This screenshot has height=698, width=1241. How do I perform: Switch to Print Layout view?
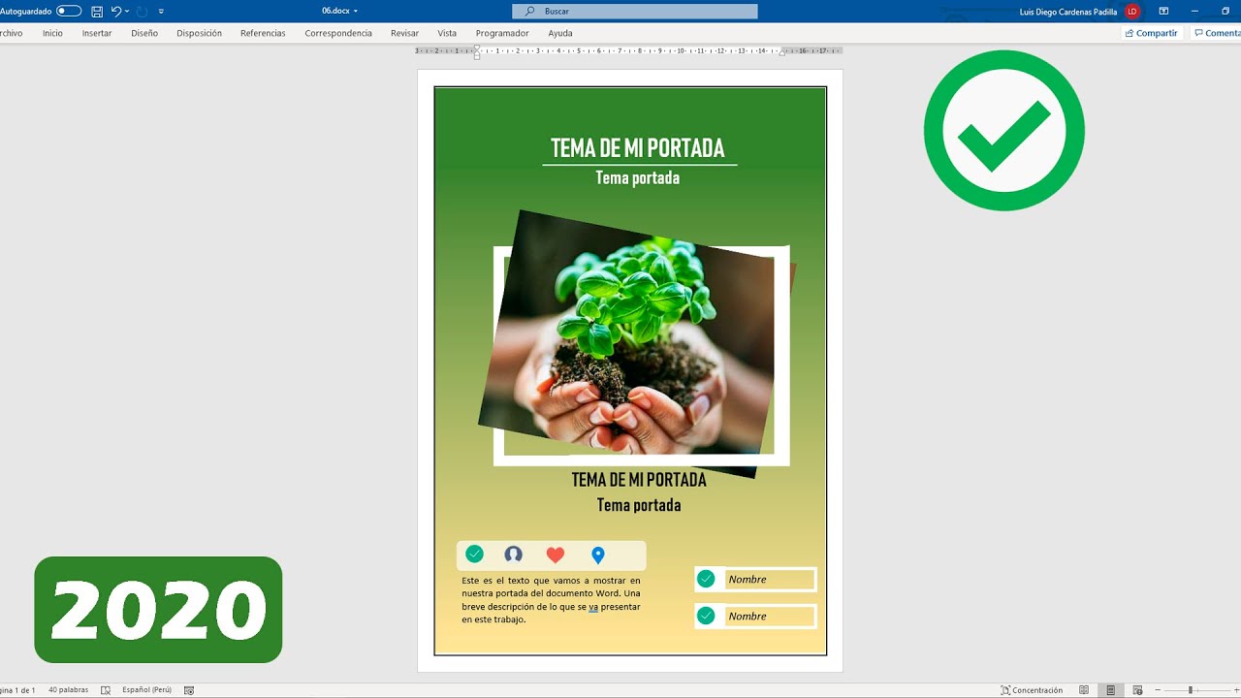tap(1111, 690)
